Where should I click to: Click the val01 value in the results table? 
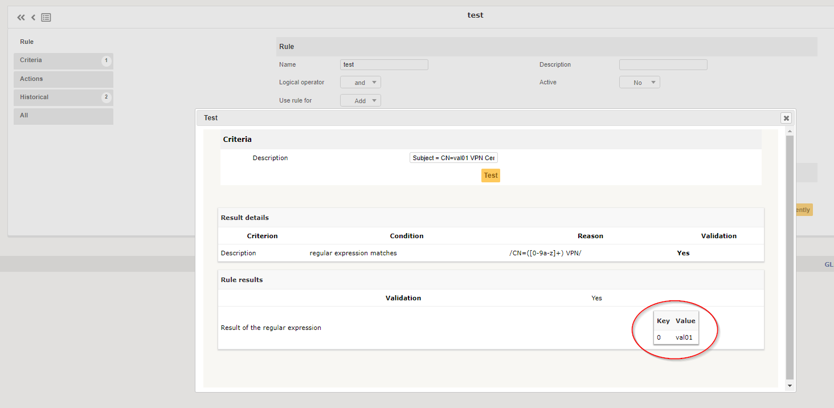click(x=683, y=337)
